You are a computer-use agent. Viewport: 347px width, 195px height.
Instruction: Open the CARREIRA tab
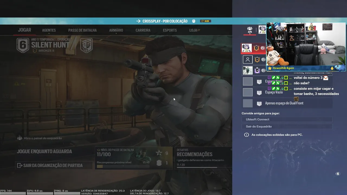(143, 30)
